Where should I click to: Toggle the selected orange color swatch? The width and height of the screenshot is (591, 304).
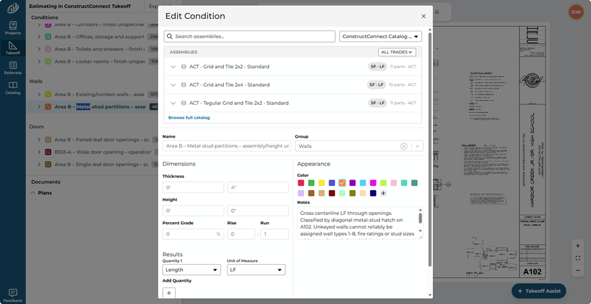[342, 183]
